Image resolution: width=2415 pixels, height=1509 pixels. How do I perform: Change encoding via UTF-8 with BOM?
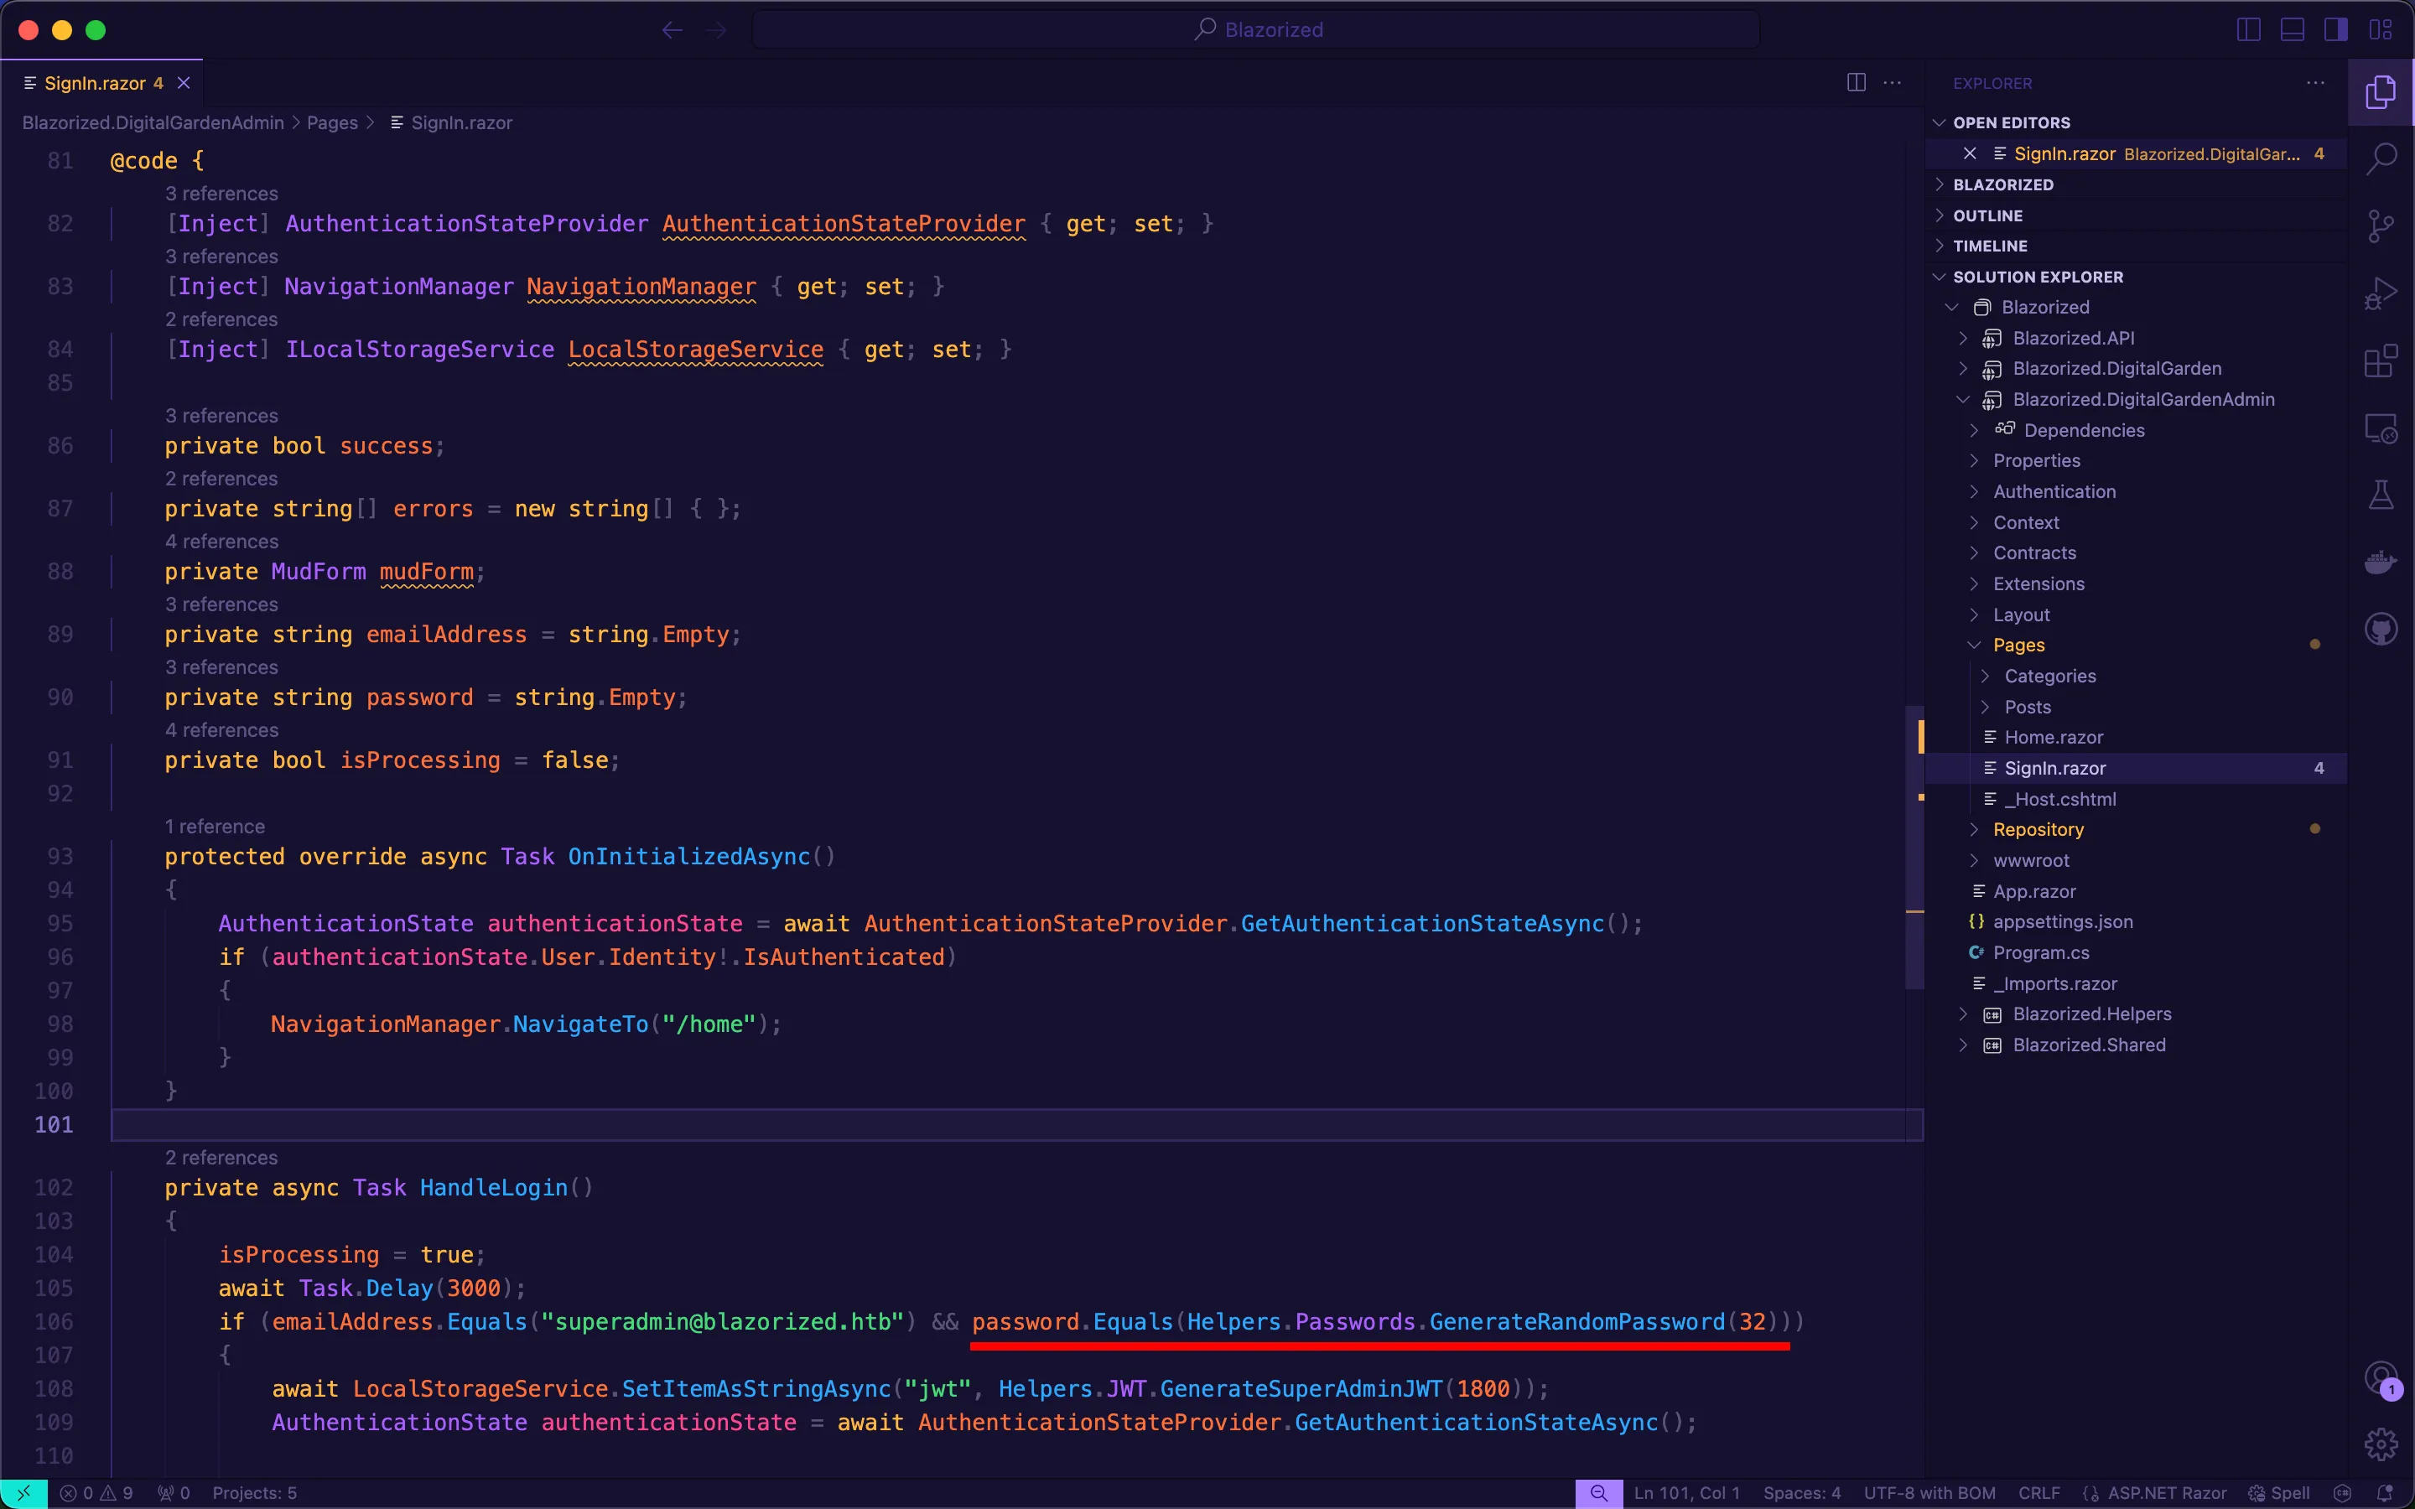[x=1929, y=1493]
